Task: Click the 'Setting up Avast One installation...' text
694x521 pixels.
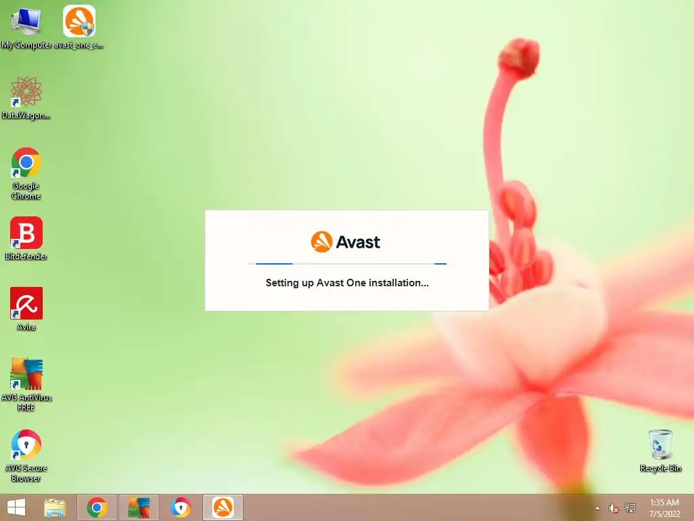Action: (x=347, y=283)
